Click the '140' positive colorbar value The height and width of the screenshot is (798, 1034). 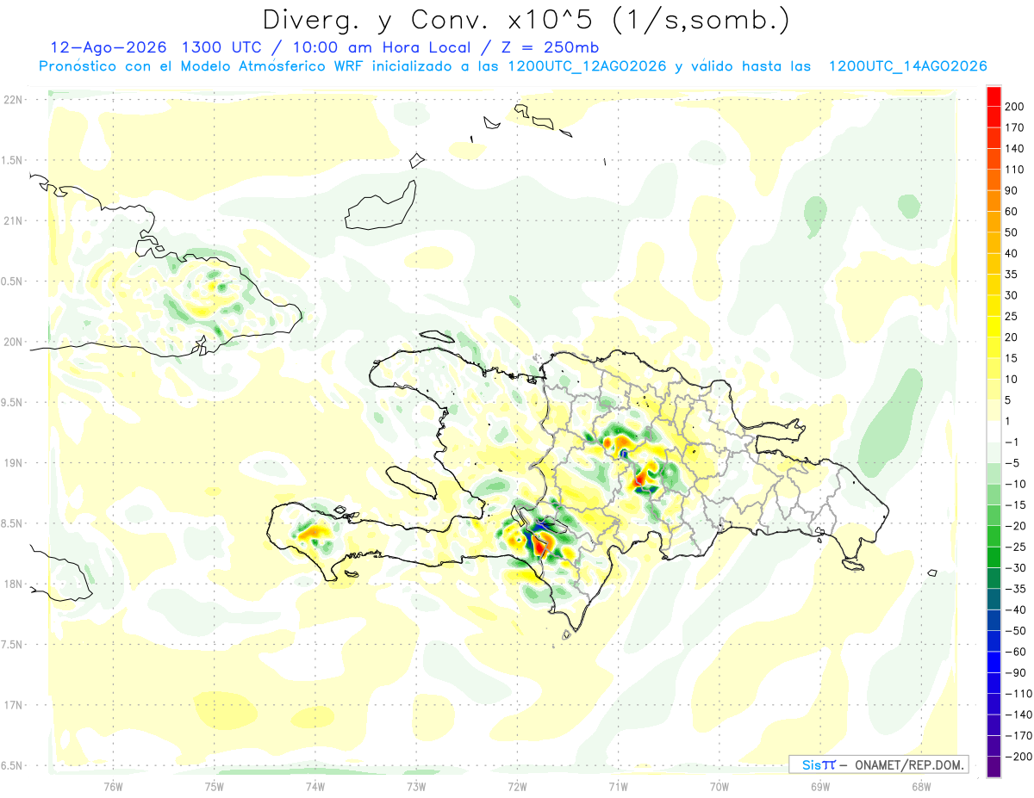(1015, 148)
